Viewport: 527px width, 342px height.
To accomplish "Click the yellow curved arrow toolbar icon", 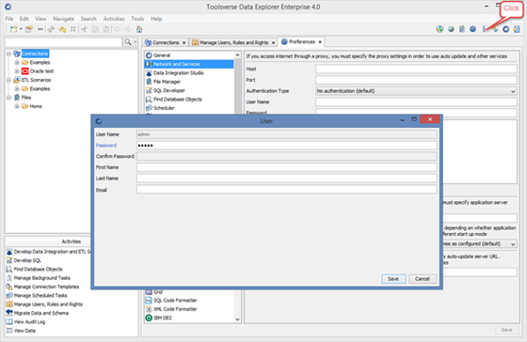I will pyautogui.click(x=62, y=29).
